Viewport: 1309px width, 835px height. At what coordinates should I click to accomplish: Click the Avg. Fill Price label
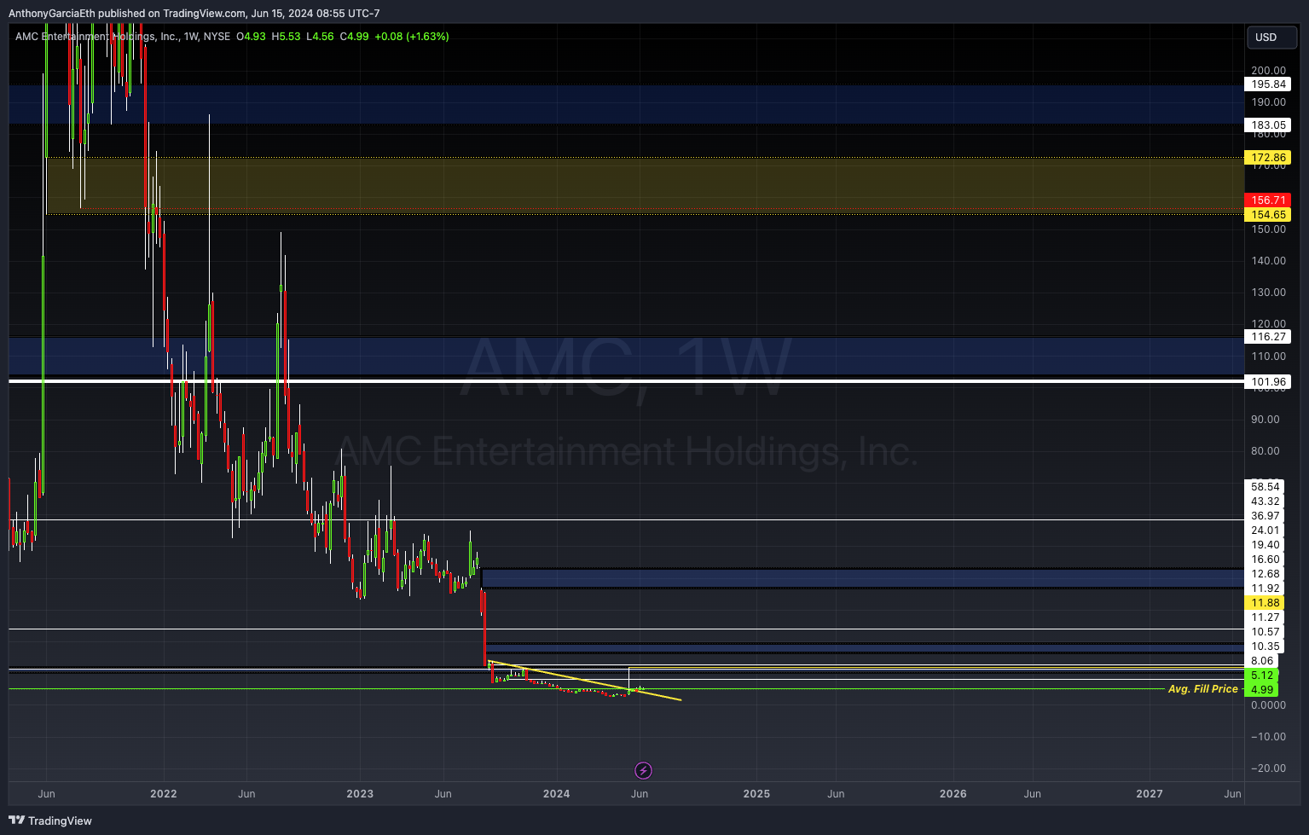(x=1203, y=689)
